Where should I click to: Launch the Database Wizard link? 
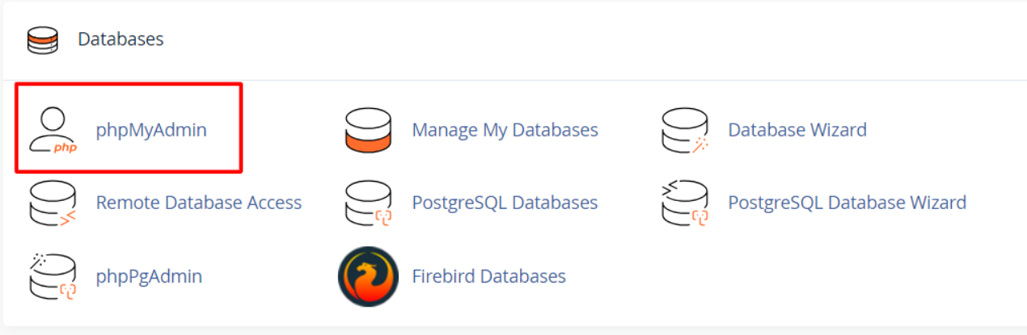797,129
